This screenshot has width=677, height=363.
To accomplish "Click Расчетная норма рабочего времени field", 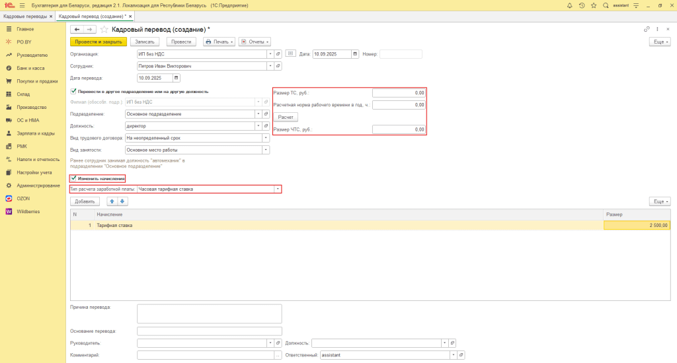I will pyautogui.click(x=399, y=105).
